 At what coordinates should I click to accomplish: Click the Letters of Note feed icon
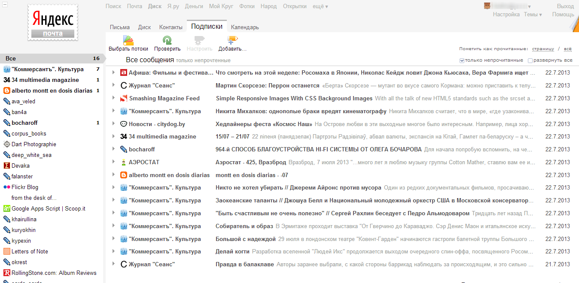[x=7, y=251]
